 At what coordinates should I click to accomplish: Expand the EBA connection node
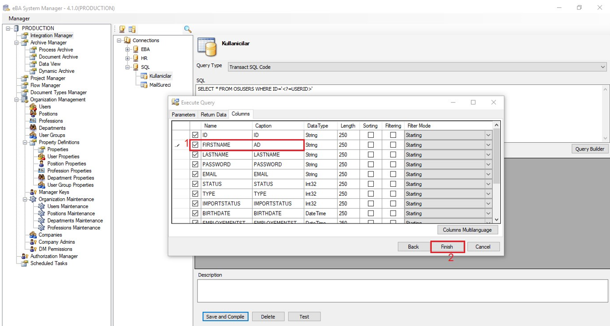(128, 50)
